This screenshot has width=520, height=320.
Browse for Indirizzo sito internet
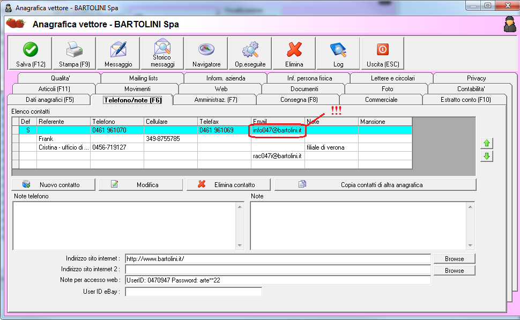(x=455, y=259)
